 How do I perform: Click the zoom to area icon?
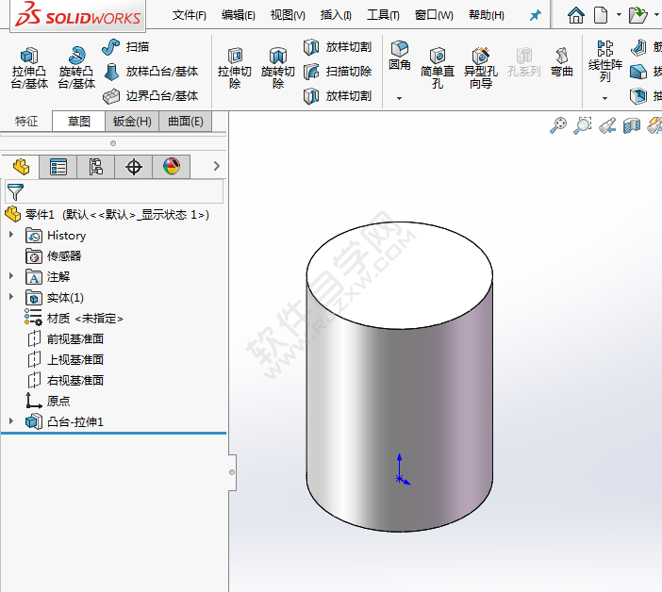point(582,125)
